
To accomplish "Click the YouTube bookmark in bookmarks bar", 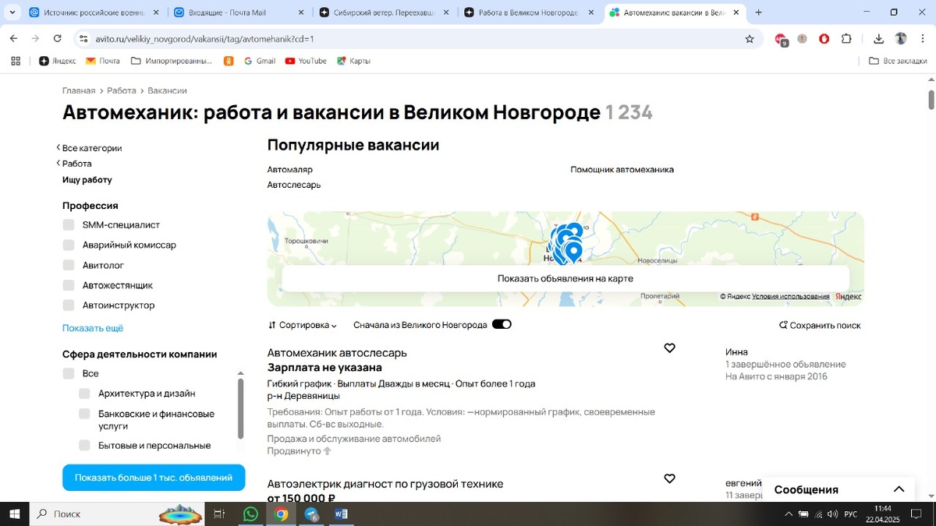I will coord(305,60).
